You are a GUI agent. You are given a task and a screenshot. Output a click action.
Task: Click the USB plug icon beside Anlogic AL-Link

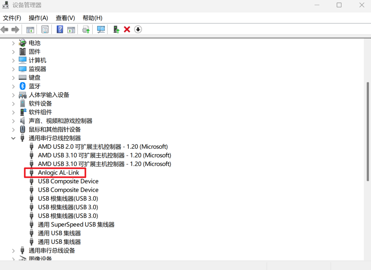(31, 173)
